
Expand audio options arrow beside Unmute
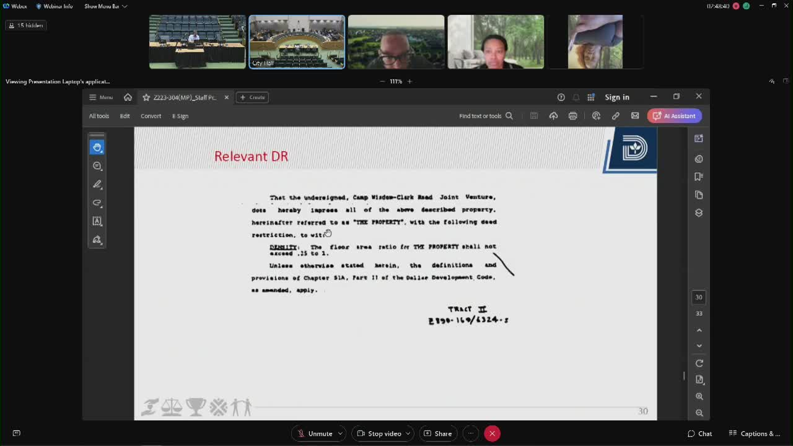[x=341, y=434]
